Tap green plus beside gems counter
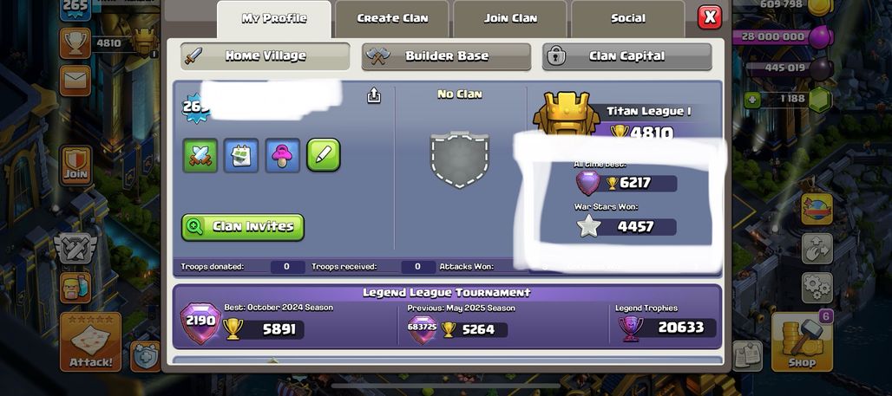892x396 pixels. point(752,100)
